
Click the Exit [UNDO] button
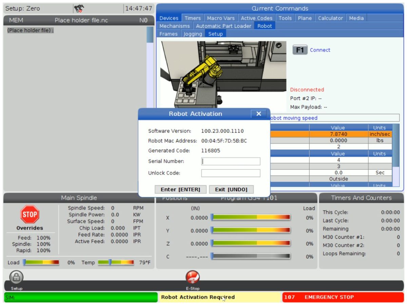[x=231, y=189]
